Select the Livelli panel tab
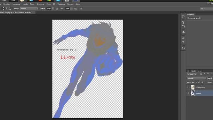 (193, 71)
